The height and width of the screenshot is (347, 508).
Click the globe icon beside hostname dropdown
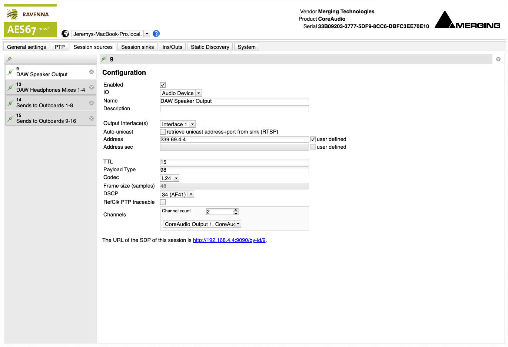[x=65, y=34]
